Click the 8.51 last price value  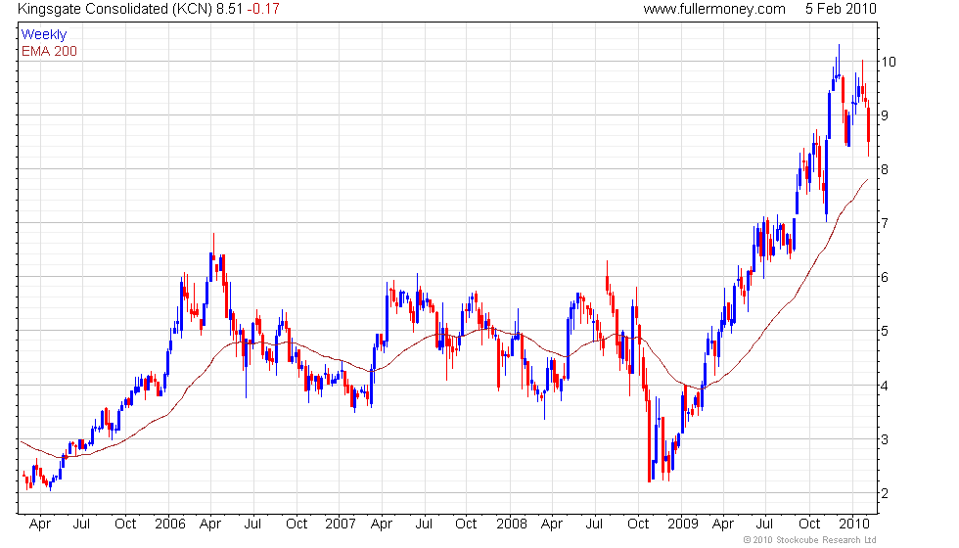pyautogui.click(x=229, y=9)
